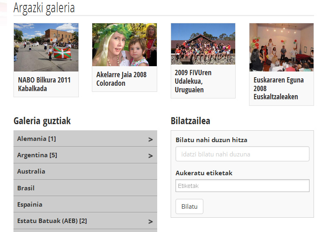Open Euskararen Eguna 2008 event photo
The image size is (325, 232).
click(x=281, y=47)
